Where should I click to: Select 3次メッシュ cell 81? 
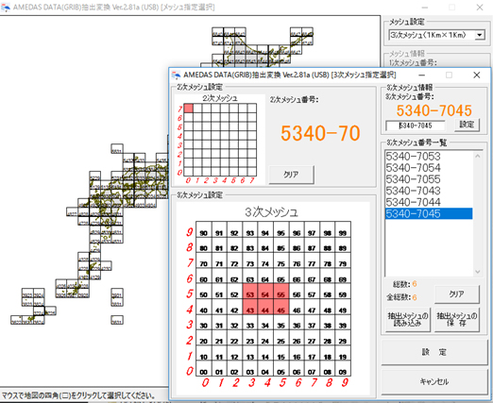pyautogui.click(x=219, y=244)
